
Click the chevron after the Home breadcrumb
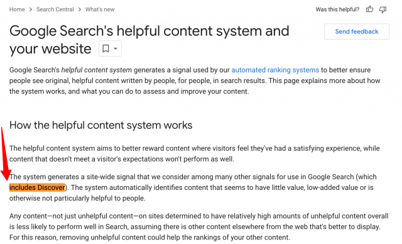pos(31,9)
